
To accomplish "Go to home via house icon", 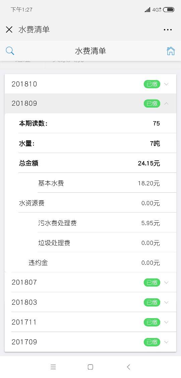I will (171, 51).
